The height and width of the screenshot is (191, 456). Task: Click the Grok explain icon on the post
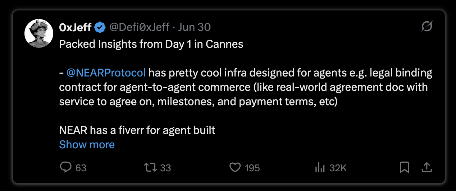(x=427, y=27)
